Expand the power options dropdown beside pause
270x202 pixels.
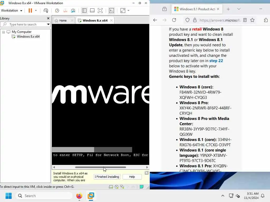pyautogui.click(x=36, y=11)
